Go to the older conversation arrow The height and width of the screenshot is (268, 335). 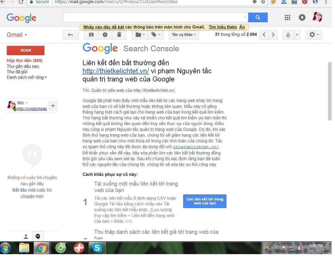point(273,35)
